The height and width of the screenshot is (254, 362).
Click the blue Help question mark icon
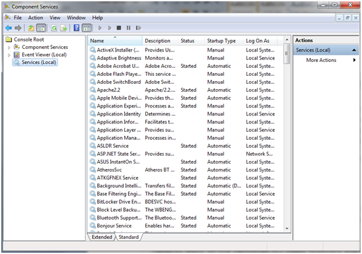click(x=77, y=28)
